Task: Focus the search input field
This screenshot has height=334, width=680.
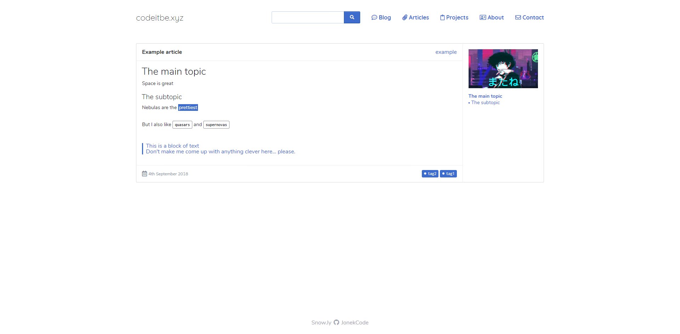Action: click(x=308, y=17)
